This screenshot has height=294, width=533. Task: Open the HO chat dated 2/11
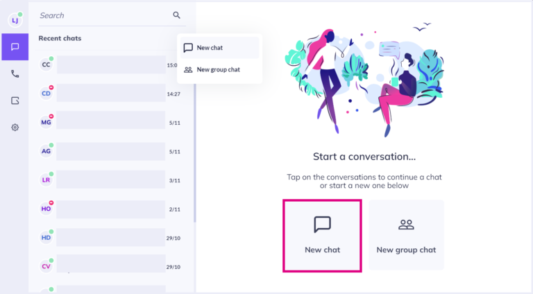point(110,209)
